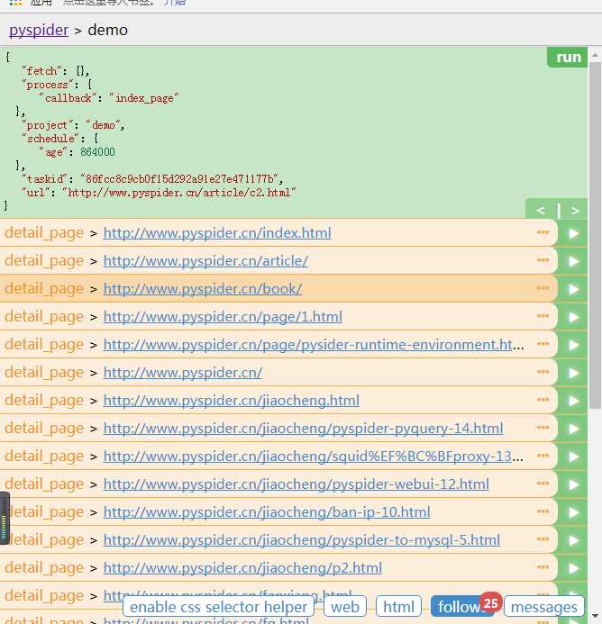Viewport: 602px width, 624px height.
Task: Expand details of index.html task row
Action: 543,232
